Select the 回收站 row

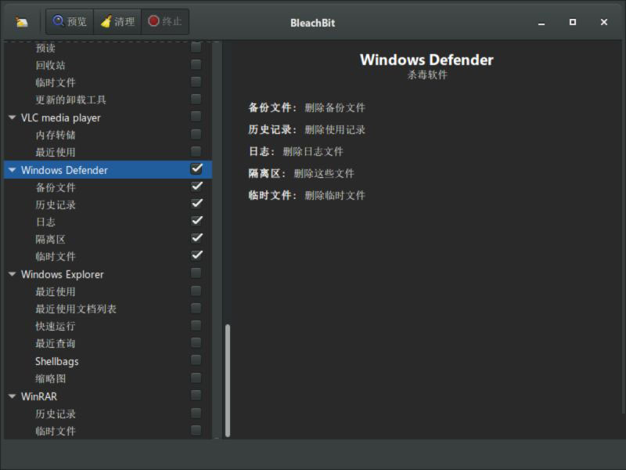108,65
